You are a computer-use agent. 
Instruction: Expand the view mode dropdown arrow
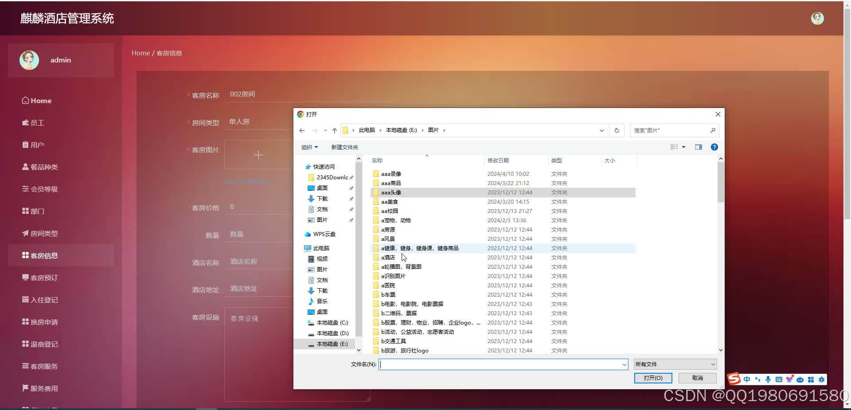684,147
